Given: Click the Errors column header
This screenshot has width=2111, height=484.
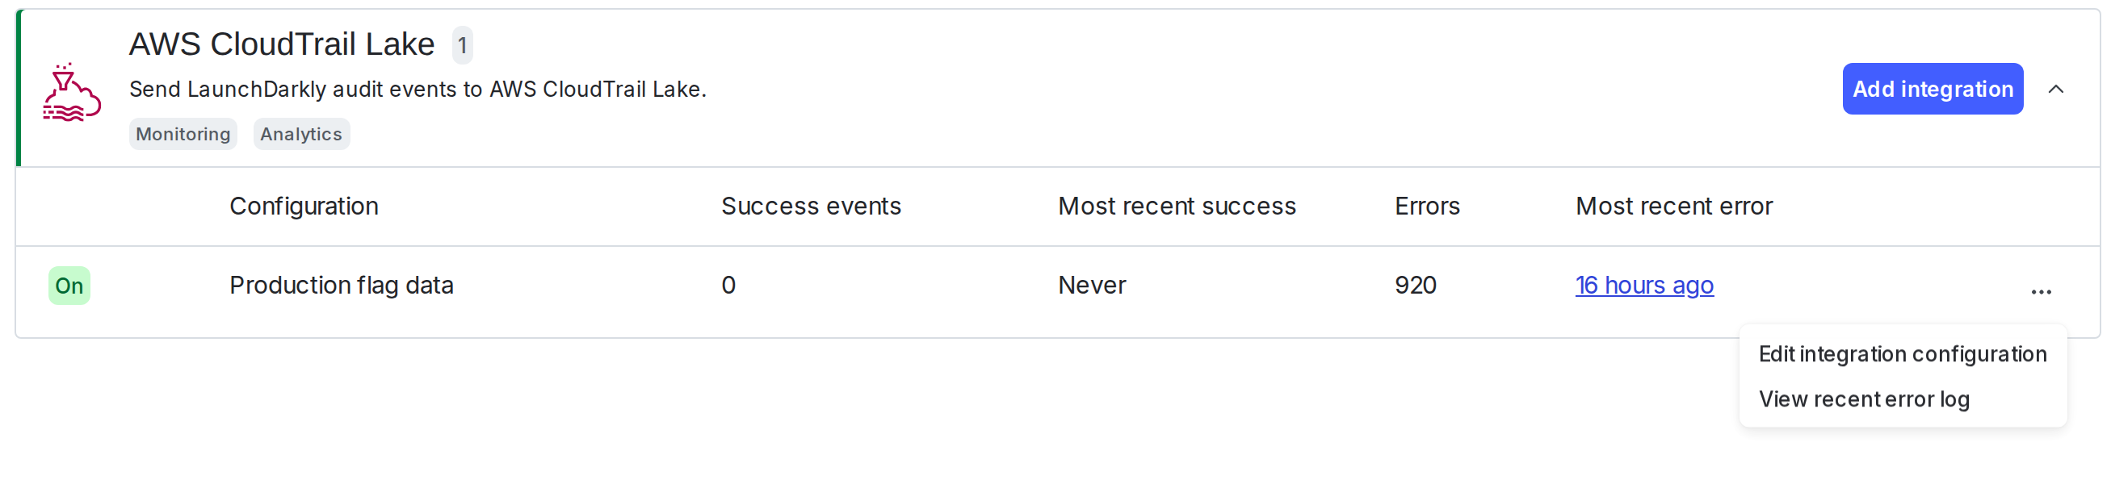Looking at the screenshot, I should point(1426,207).
